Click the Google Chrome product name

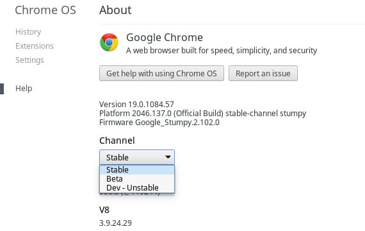click(165, 38)
